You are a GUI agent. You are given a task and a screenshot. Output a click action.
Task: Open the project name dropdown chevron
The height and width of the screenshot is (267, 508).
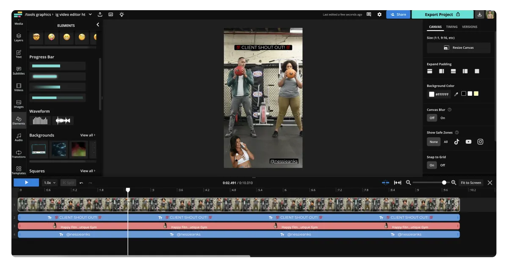tap(90, 14)
